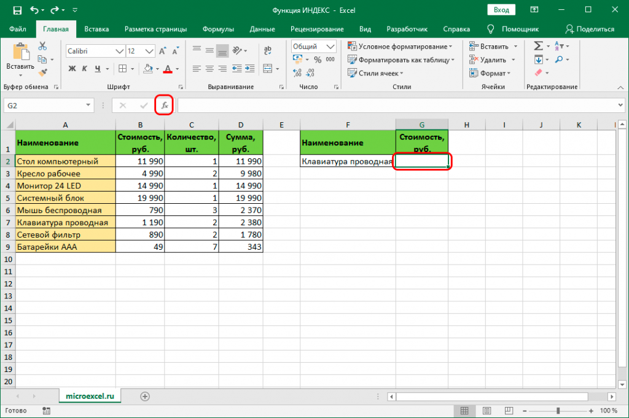Increase the cell indent
The width and height of the screenshot is (629, 418).
tap(249, 69)
